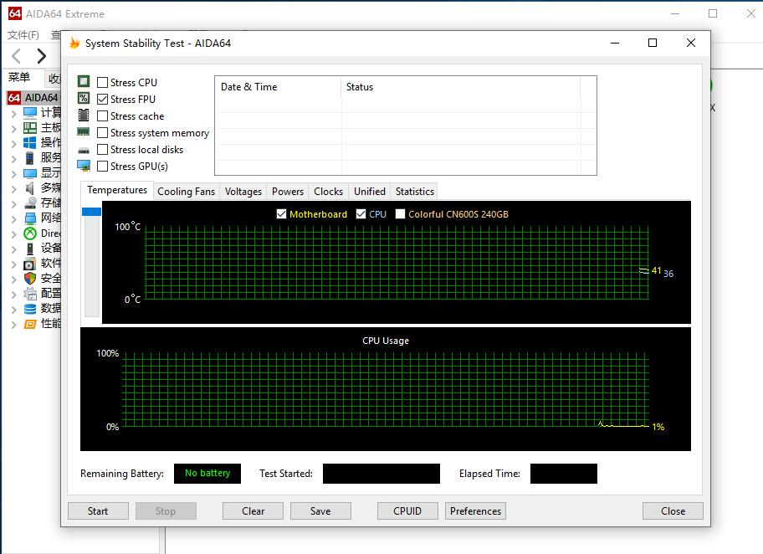Click the AIDA64 root tree icon
This screenshot has width=763, height=554.
[14, 97]
